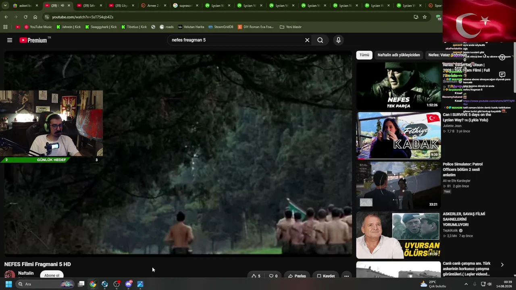Reload the current YouTube page
The image size is (516, 290).
click(25, 17)
